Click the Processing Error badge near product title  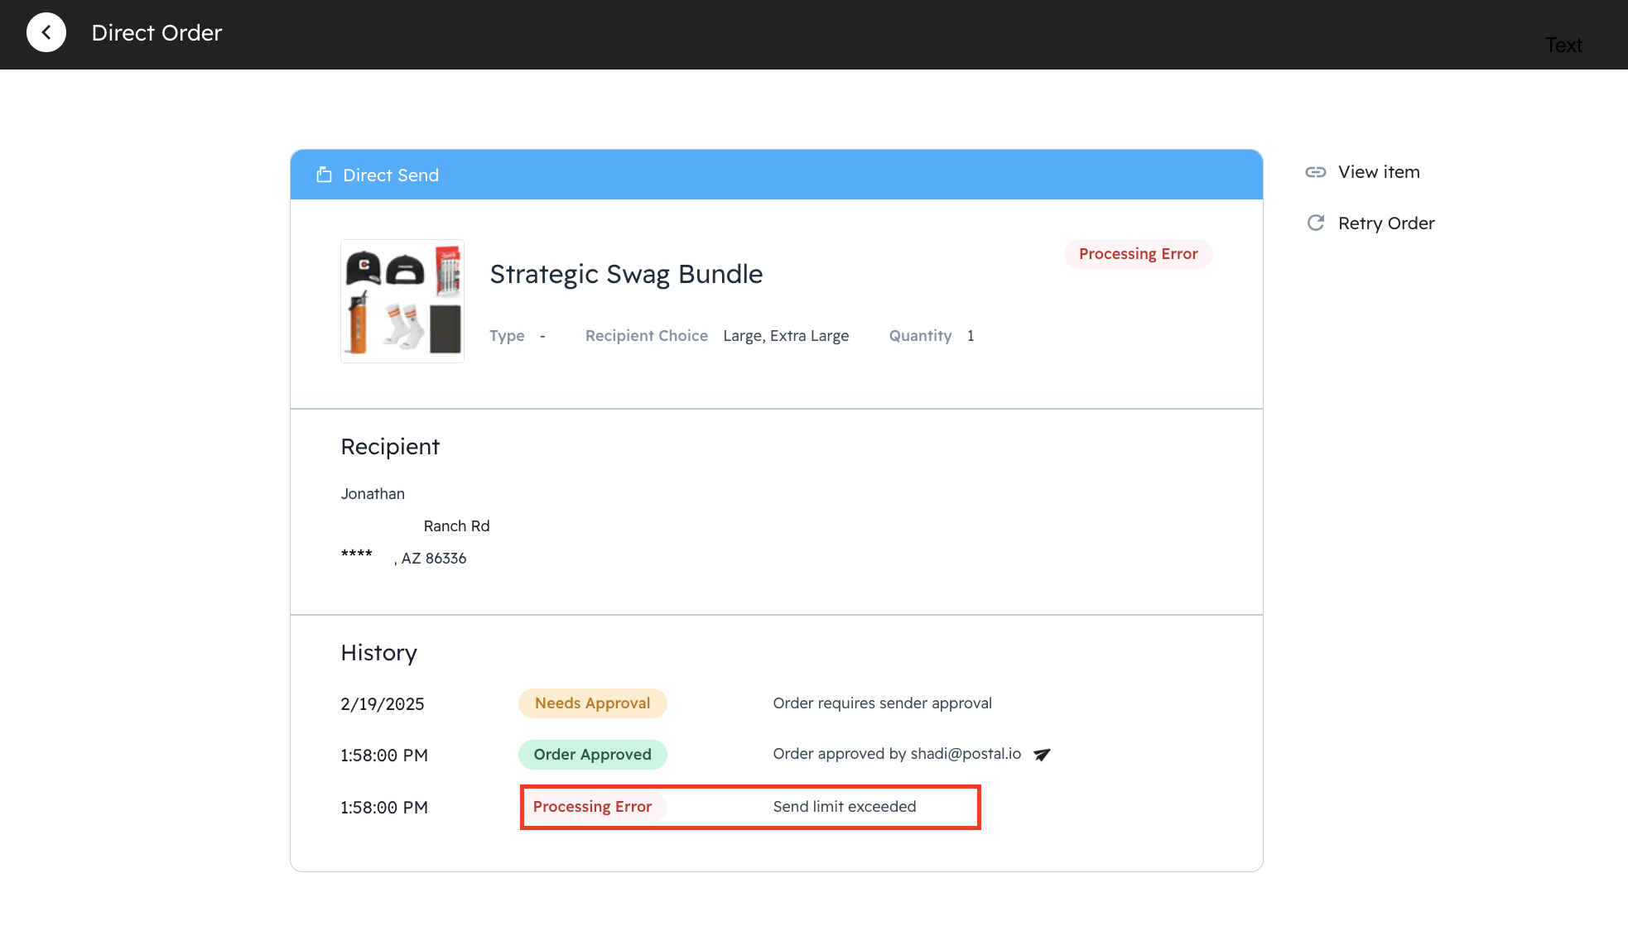(x=1138, y=254)
